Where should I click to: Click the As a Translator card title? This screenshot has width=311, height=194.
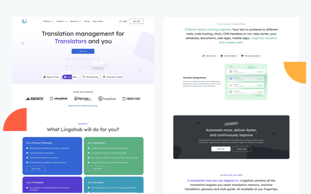35,182
